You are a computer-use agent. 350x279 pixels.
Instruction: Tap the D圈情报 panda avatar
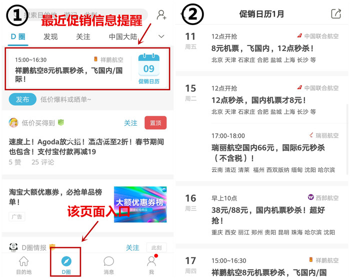click(13, 247)
